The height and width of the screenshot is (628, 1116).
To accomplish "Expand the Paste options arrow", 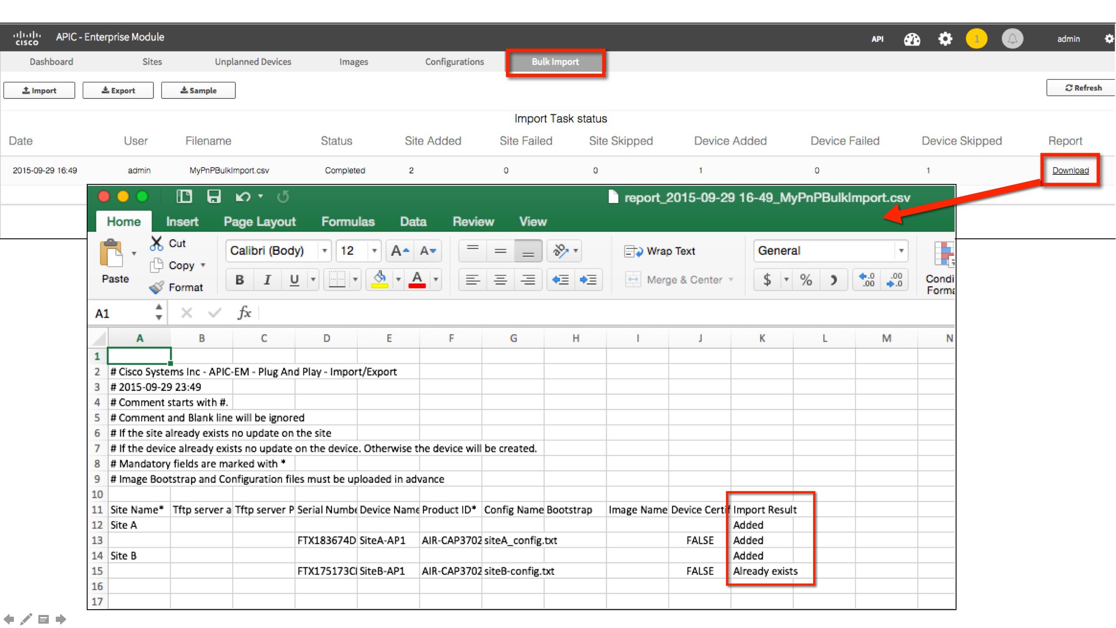I will click(134, 253).
